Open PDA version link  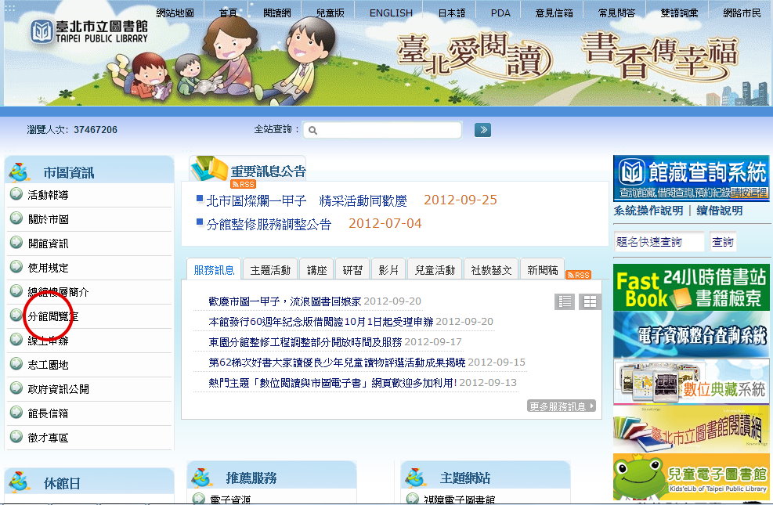pos(500,13)
